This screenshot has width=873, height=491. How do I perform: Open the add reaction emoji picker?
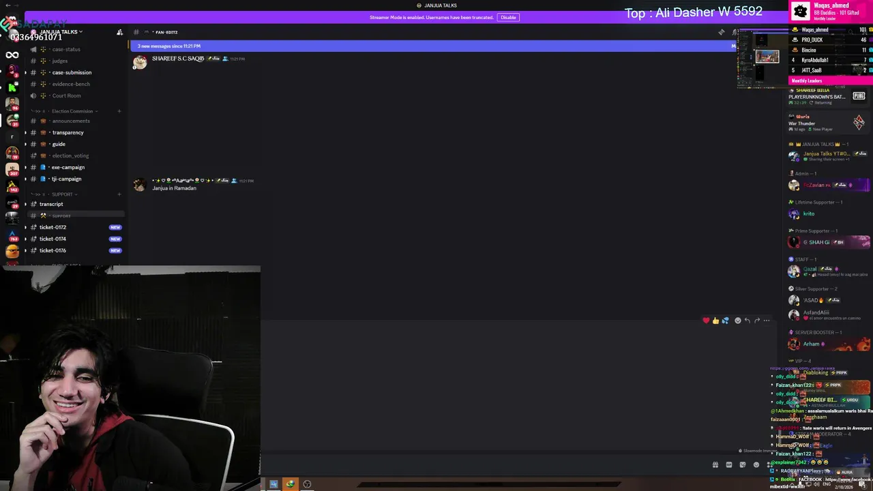737,321
